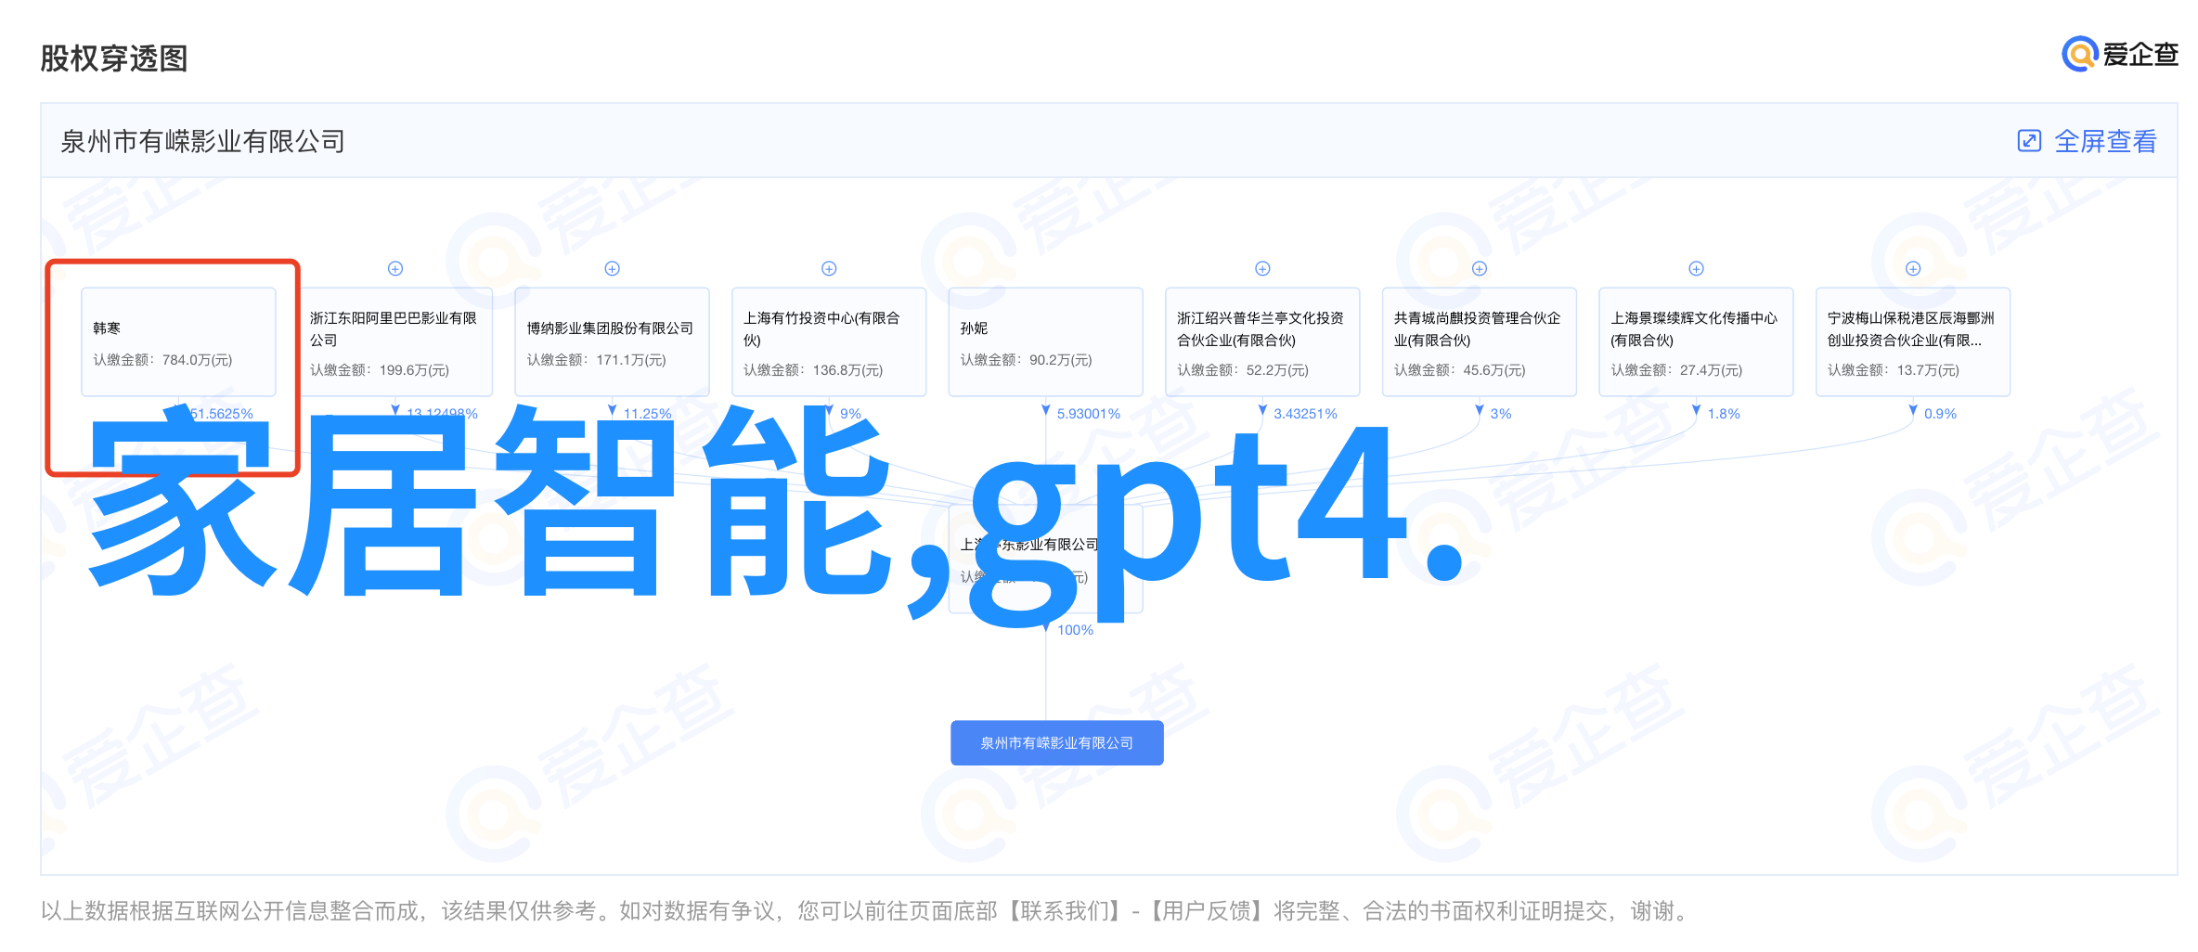Click the 1.8% share percentage

pyautogui.click(x=1724, y=414)
